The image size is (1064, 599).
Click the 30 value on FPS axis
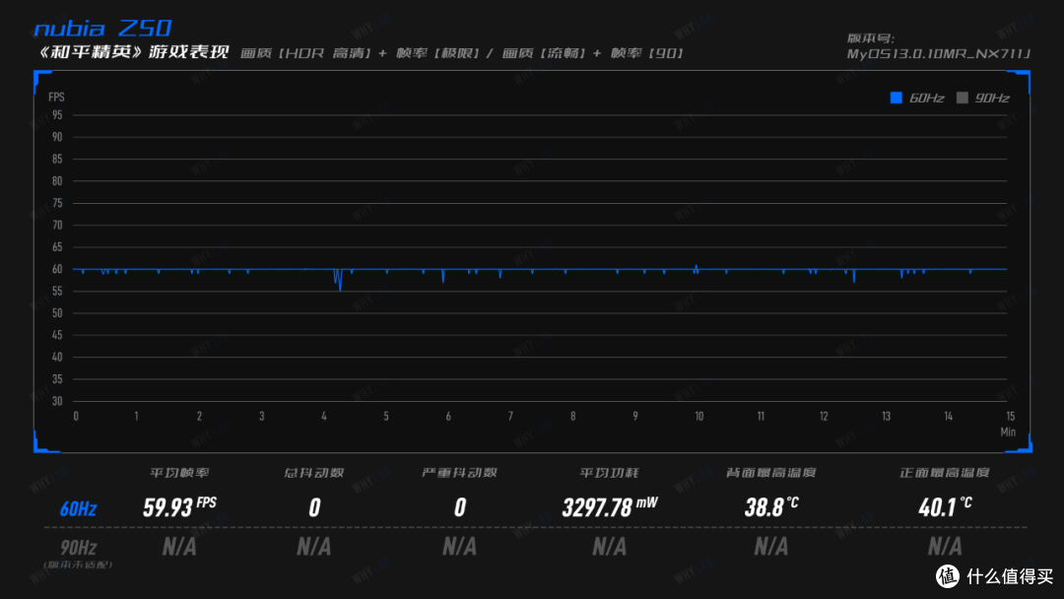pyautogui.click(x=57, y=401)
